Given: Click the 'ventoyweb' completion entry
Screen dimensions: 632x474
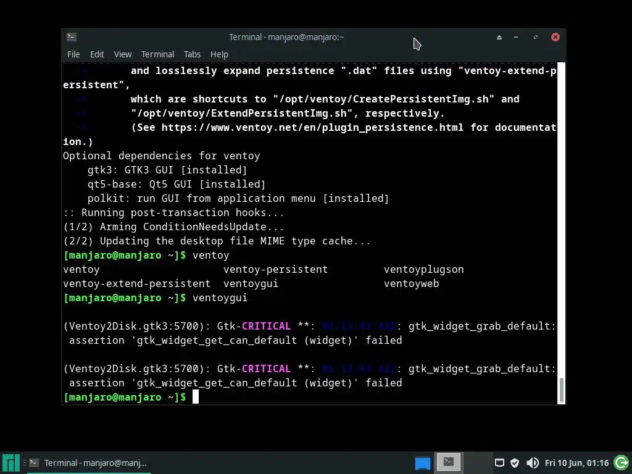Looking at the screenshot, I should coord(411,284).
